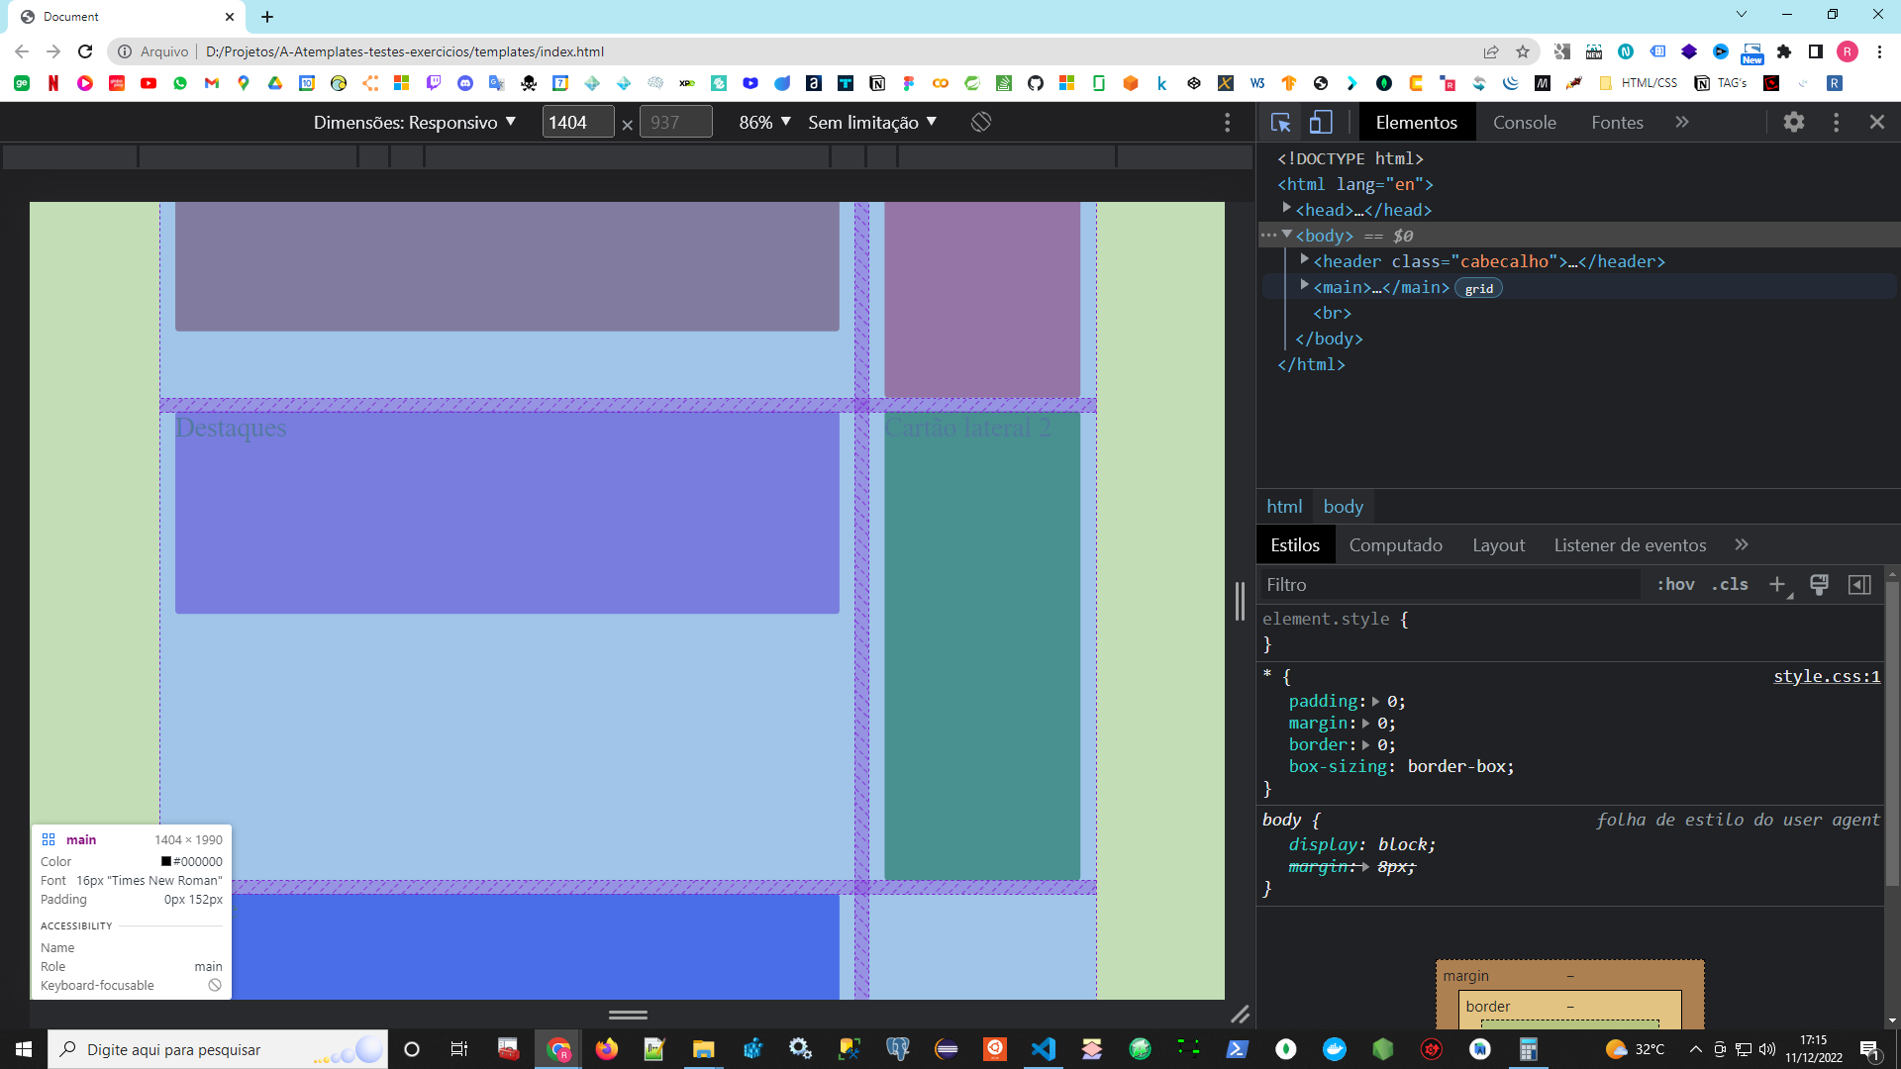Bookmark this page star icon
Screen dimensions: 1901x1069
(x=1523, y=51)
